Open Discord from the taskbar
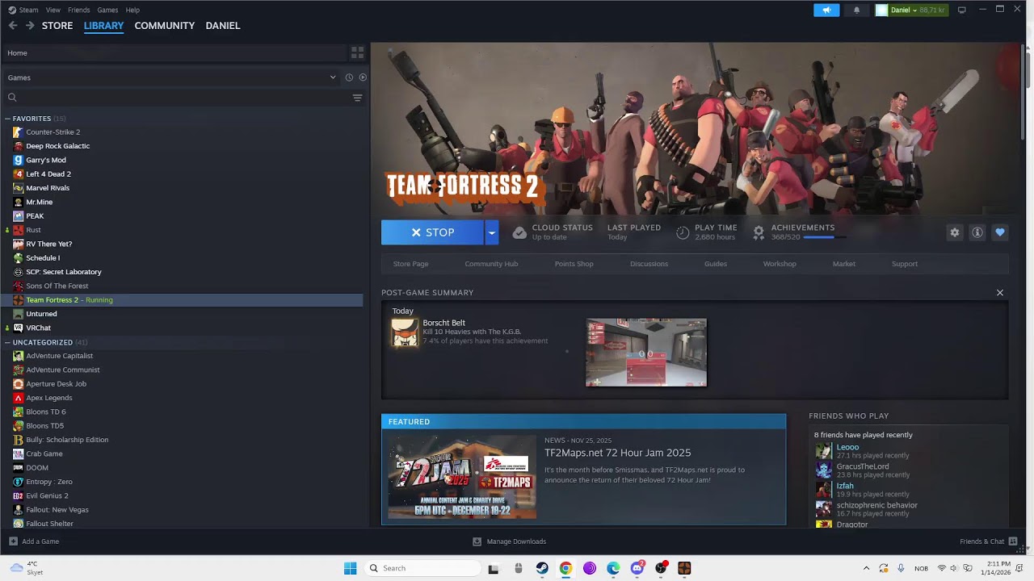This screenshot has height=581, width=1034. coord(637,568)
